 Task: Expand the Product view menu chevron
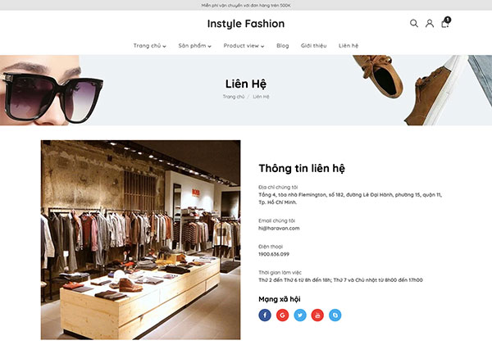pos(262,47)
